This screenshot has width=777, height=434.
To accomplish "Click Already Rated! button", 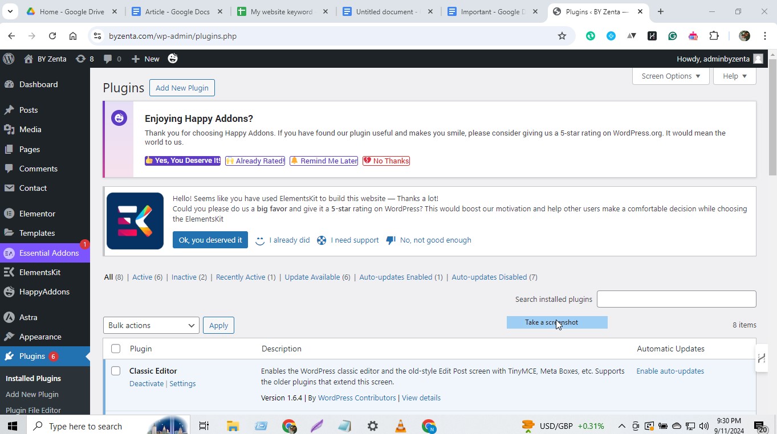I will tap(255, 161).
